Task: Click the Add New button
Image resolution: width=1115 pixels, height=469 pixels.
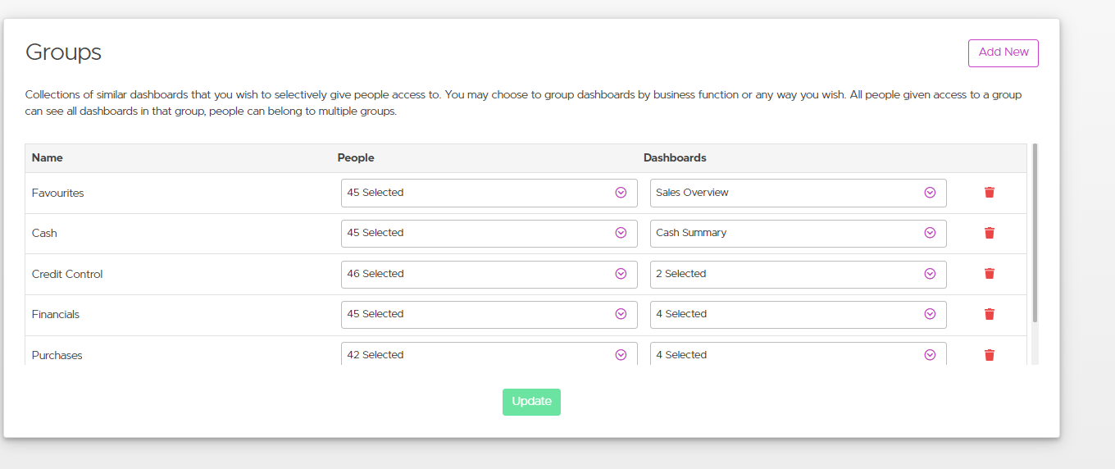Action: pos(1003,52)
